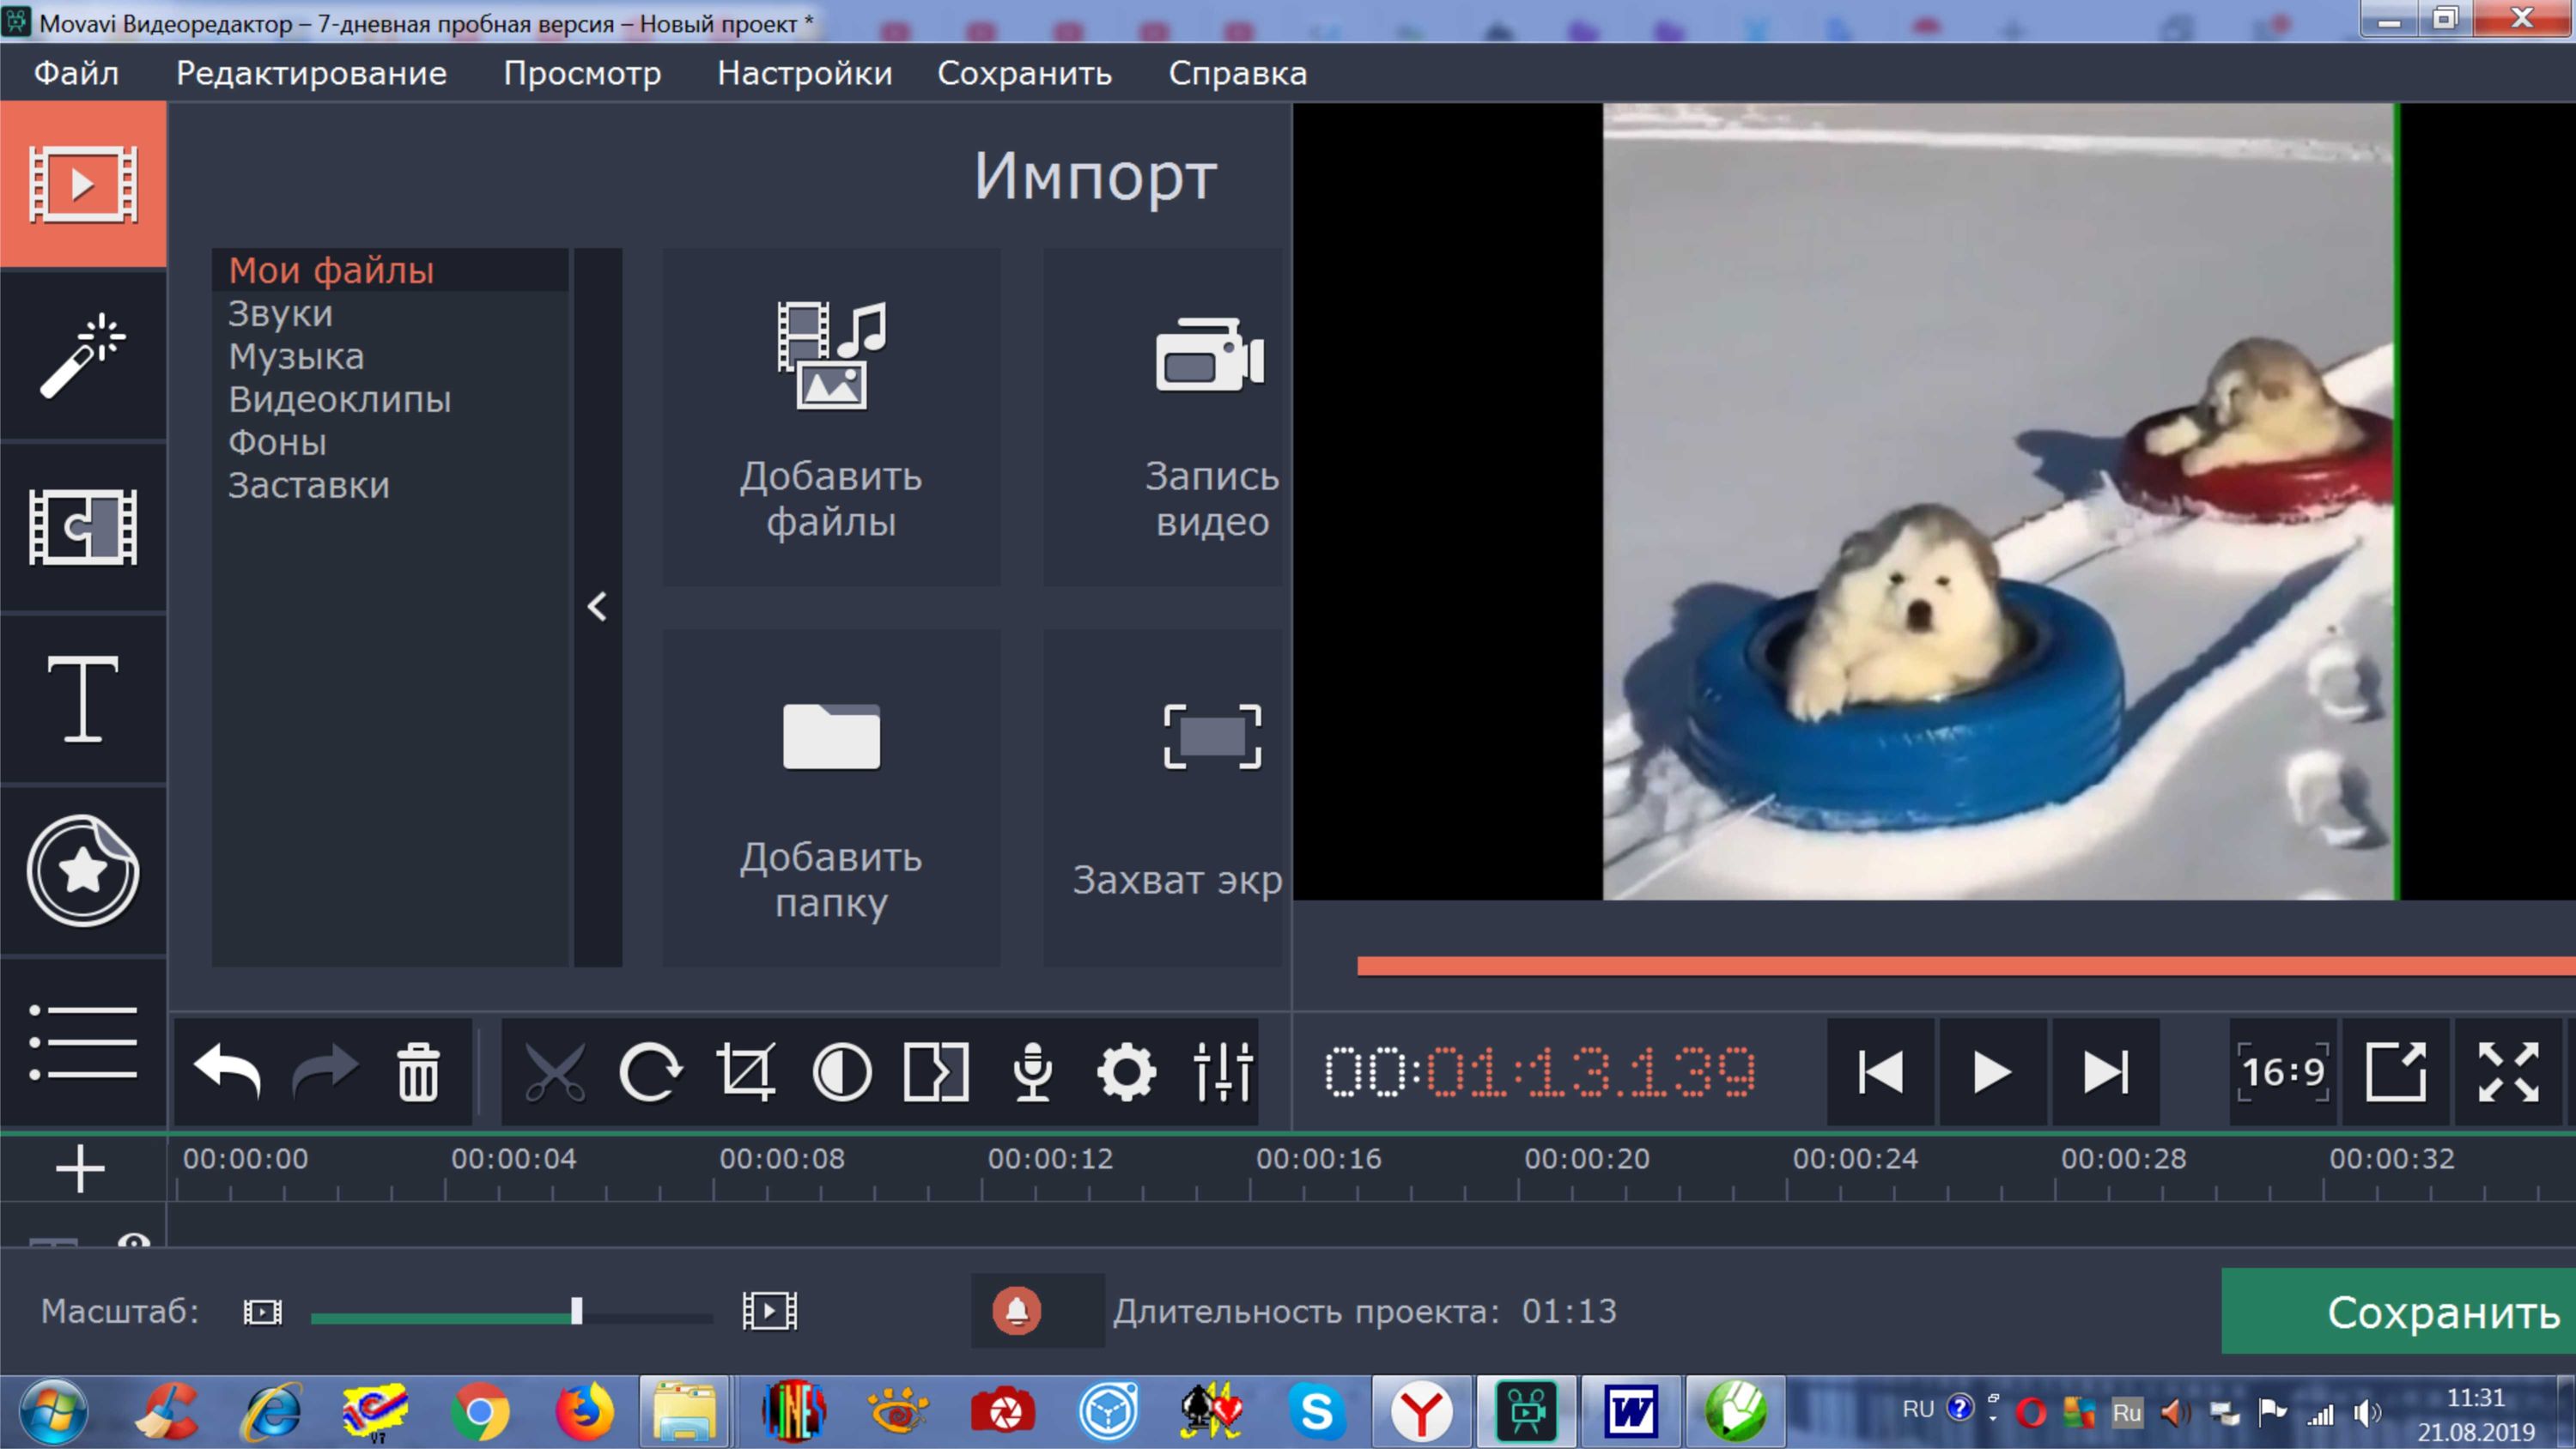2576x1449 pixels.
Task: Delete selected clip with trash icon
Action: click(x=418, y=1072)
